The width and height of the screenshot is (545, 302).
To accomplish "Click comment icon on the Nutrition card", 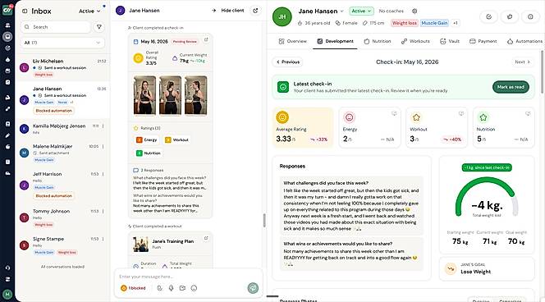I will coord(528,113).
